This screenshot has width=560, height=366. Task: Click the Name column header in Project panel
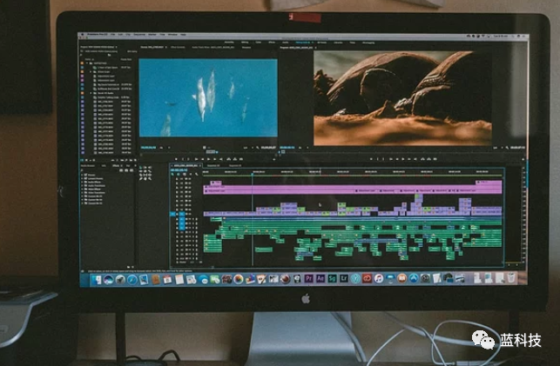pos(88,59)
